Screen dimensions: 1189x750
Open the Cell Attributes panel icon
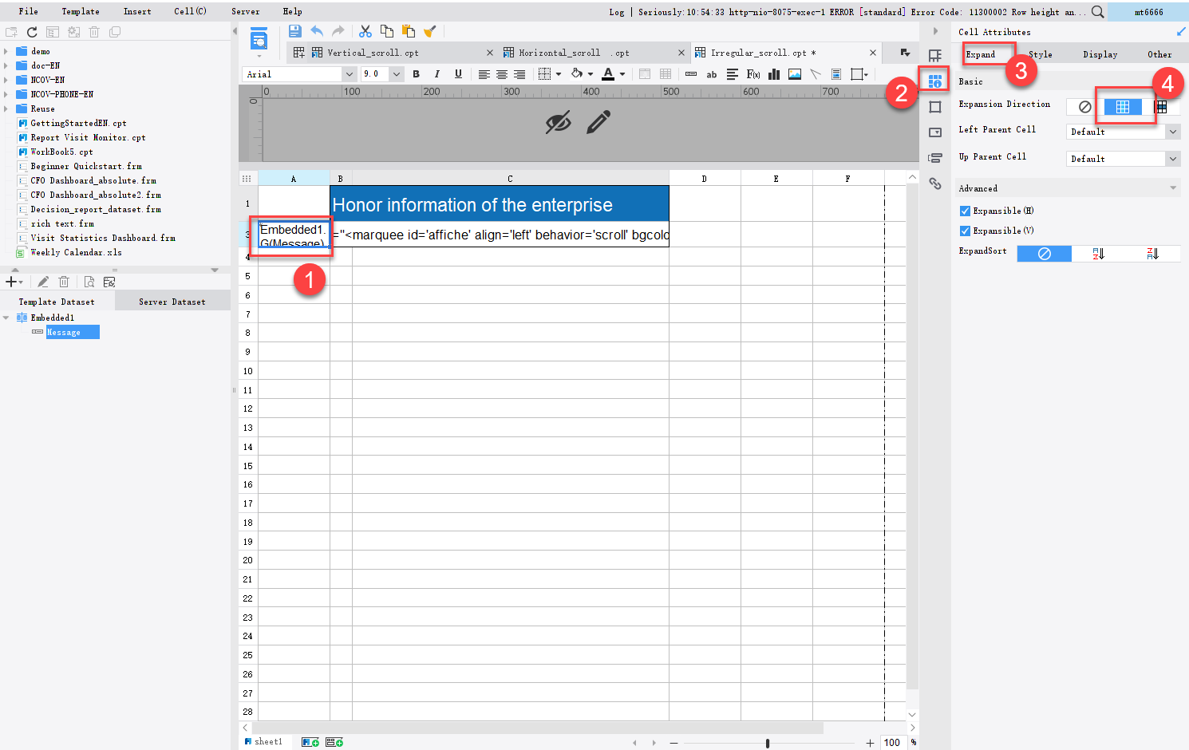pyautogui.click(x=935, y=81)
